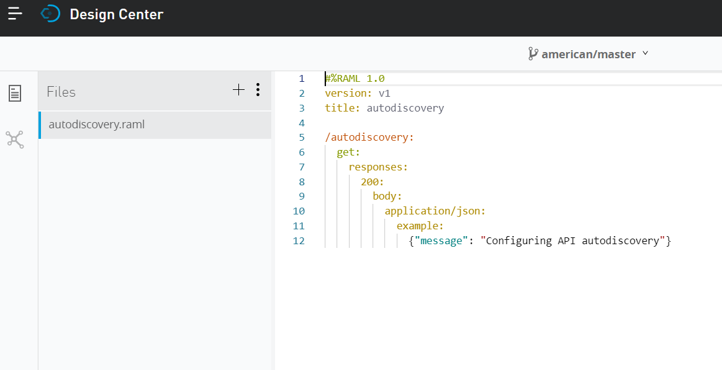The height and width of the screenshot is (370, 722).
Task: Click the get: method line
Action: point(348,152)
